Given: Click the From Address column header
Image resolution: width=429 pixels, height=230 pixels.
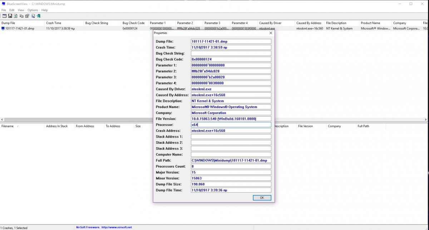Looking at the screenshot, I should pos(89,126).
